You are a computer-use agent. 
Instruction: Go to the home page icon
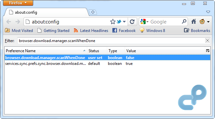(x=193, y=22)
